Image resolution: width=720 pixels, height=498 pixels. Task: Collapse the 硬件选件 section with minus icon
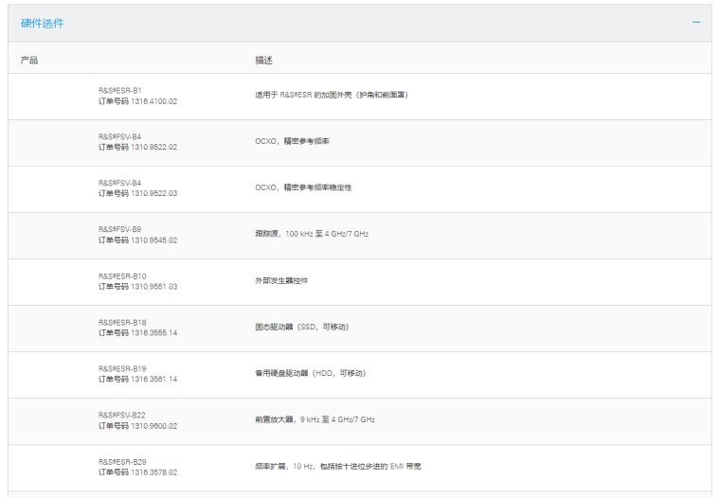pos(696,23)
